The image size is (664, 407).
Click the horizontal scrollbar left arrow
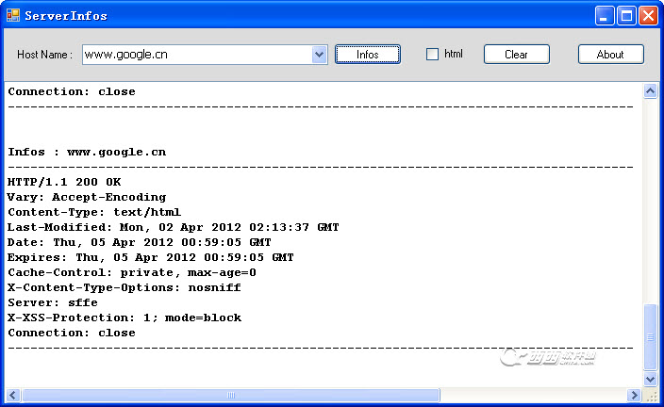(x=12, y=395)
